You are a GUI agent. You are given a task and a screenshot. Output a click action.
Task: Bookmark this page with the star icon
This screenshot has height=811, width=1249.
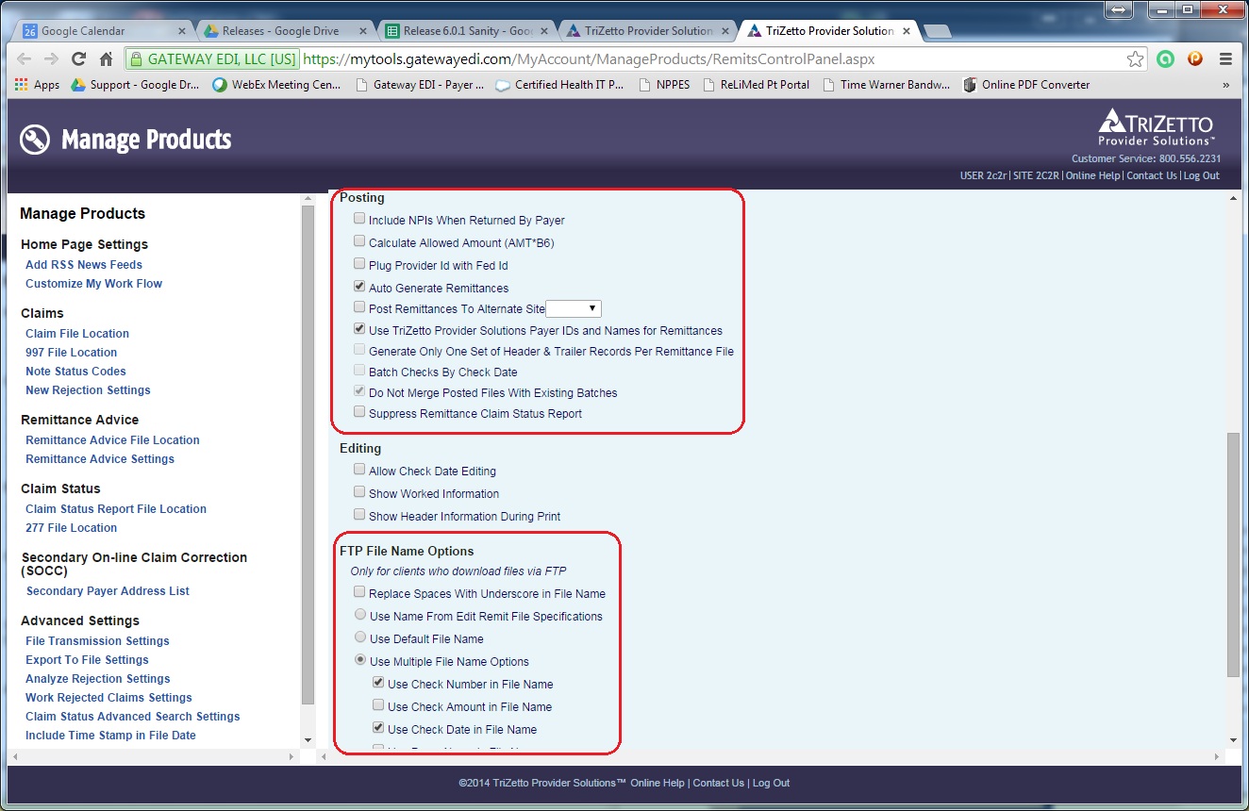1135,58
